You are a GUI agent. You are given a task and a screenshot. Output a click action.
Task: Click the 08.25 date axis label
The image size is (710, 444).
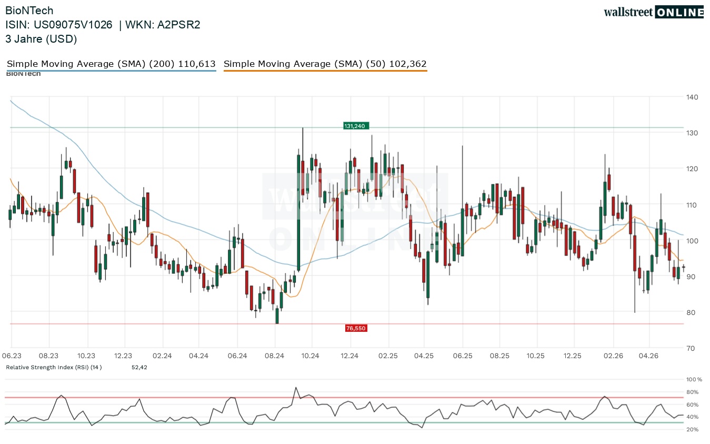(x=499, y=356)
